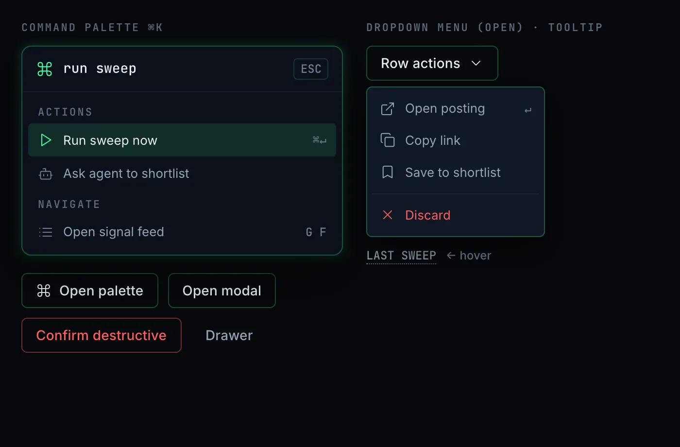This screenshot has width=680, height=447.
Task: Click the red X icon beside Discard
Action: [x=388, y=215]
